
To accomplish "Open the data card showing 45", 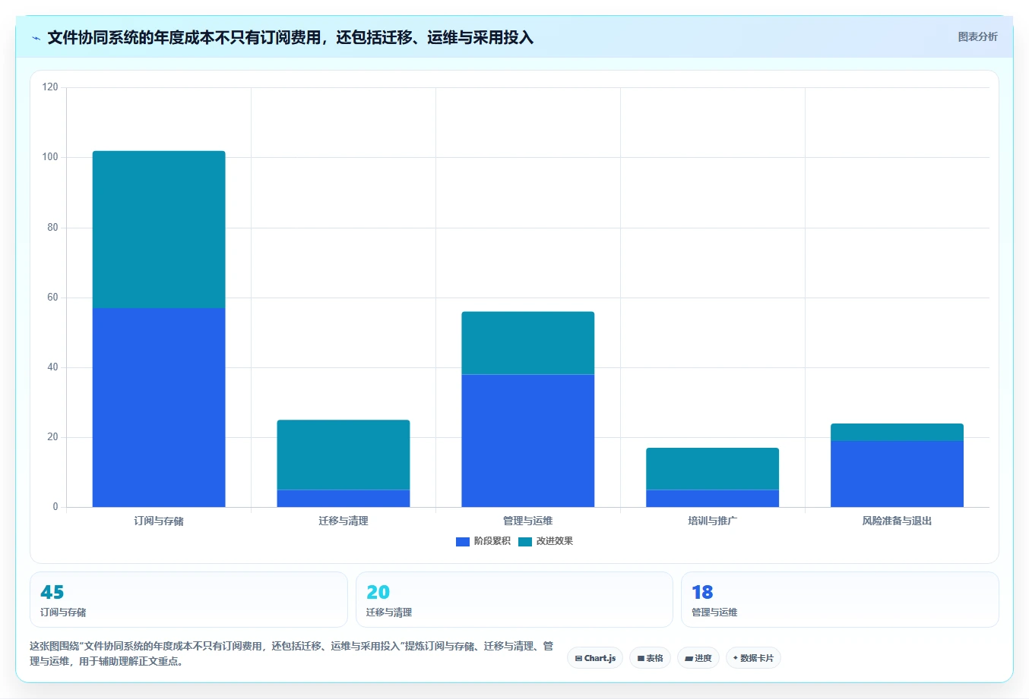I will click(188, 600).
